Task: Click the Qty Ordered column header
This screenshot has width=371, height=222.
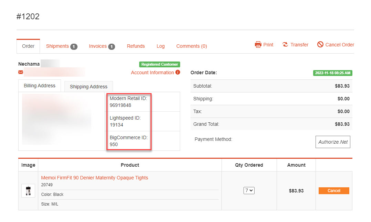Action: click(x=249, y=165)
